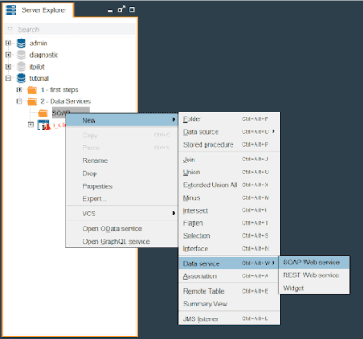Collapse the tutorial database node
This screenshot has height=339, width=363.
click(x=9, y=78)
